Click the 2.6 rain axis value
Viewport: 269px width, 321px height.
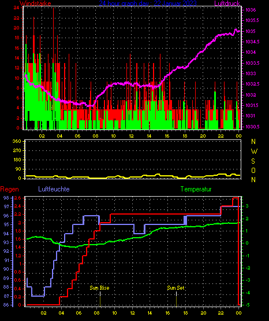(x=17, y=198)
